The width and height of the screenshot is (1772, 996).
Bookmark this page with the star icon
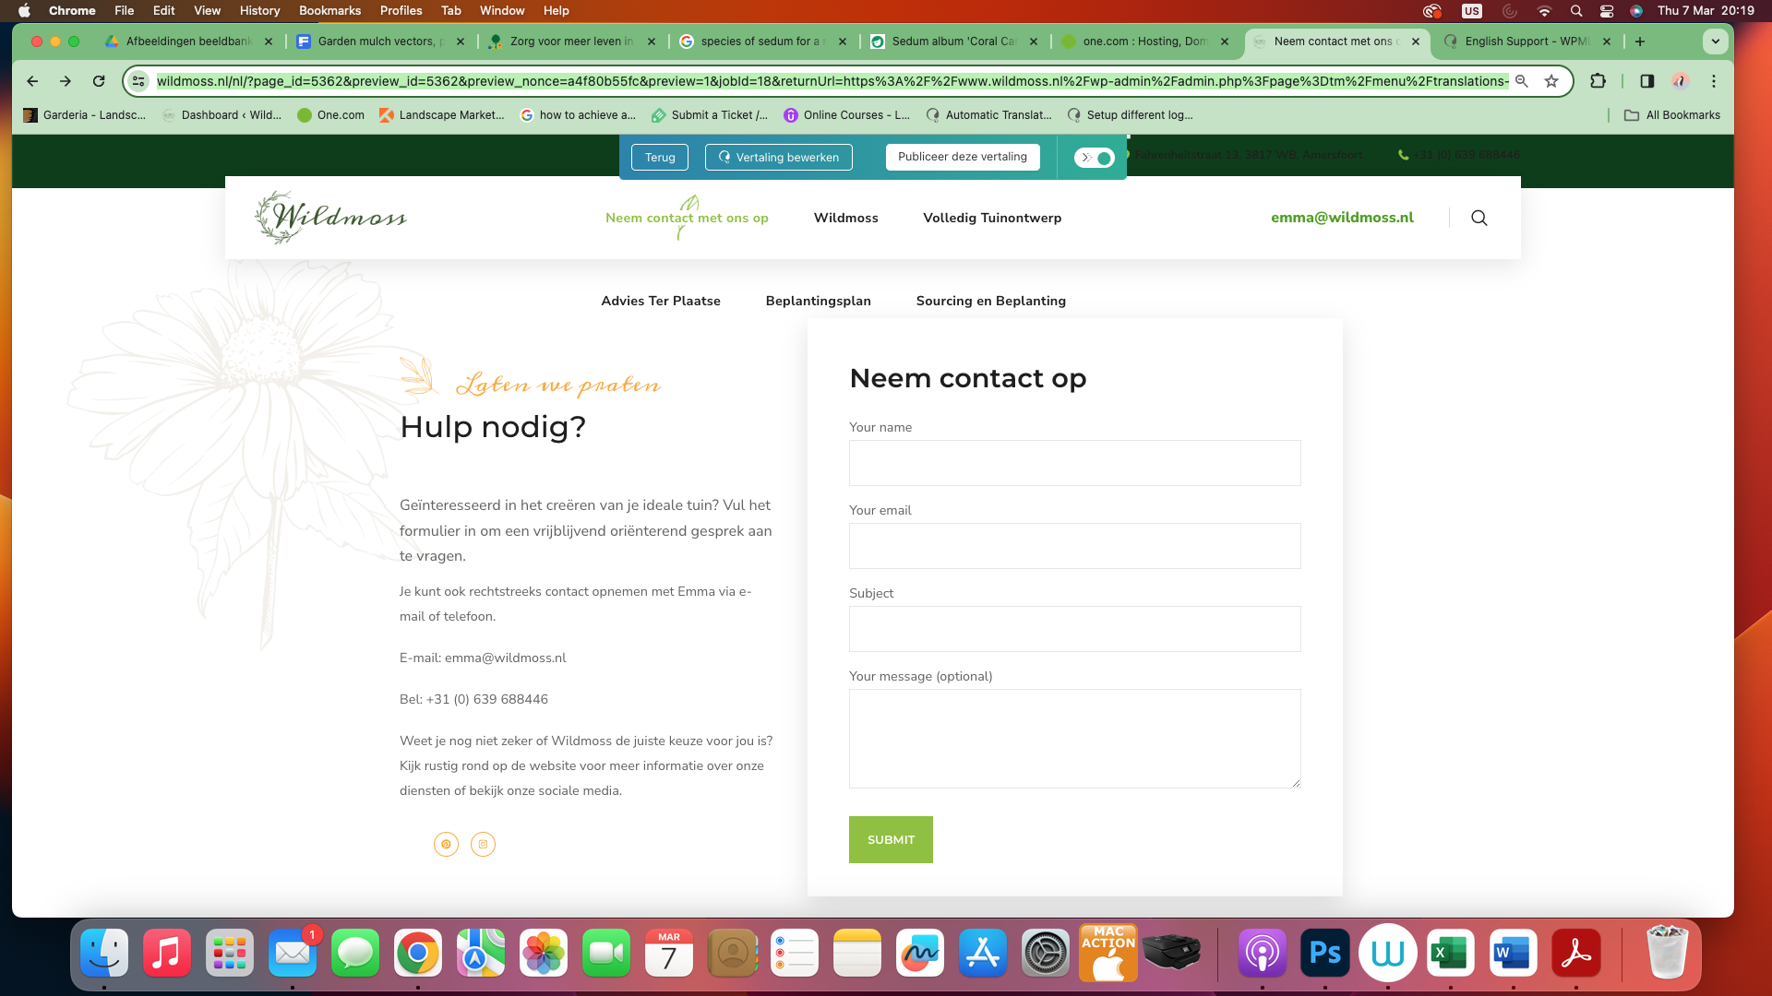1551,81
